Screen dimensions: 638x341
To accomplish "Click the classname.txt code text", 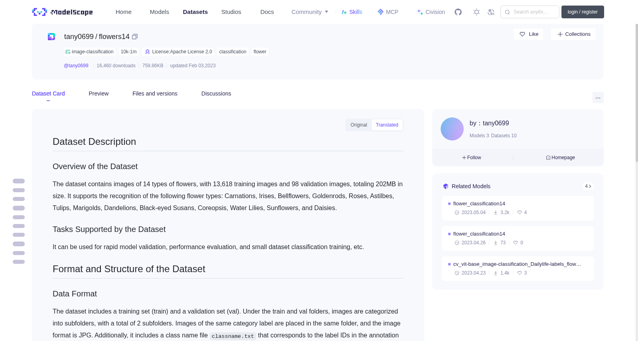I will coord(233,336).
